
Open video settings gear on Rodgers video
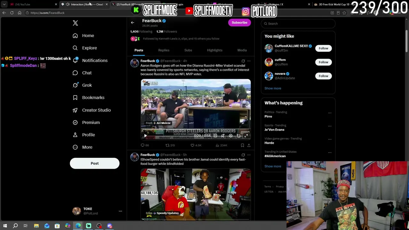tap(231, 136)
